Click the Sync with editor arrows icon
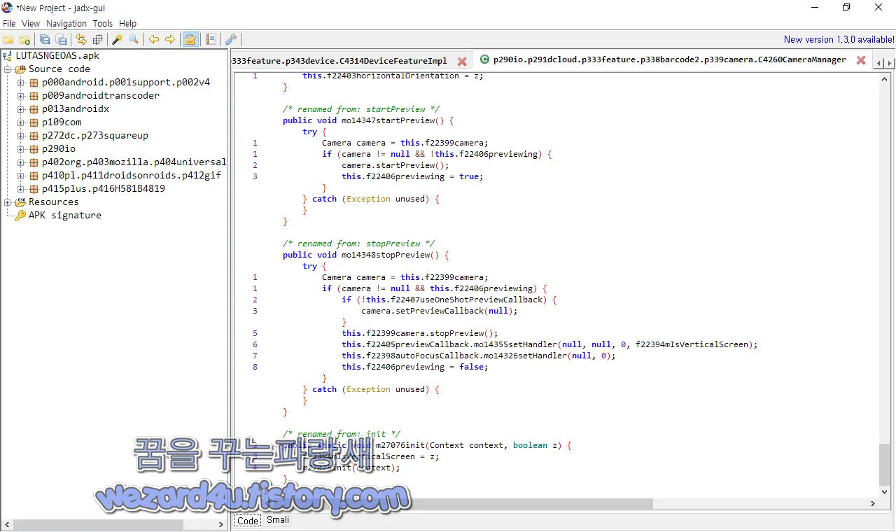This screenshot has height=532, width=896. point(81,40)
